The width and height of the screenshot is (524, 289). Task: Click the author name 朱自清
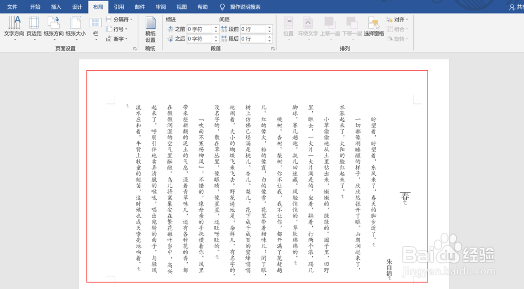(389, 267)
